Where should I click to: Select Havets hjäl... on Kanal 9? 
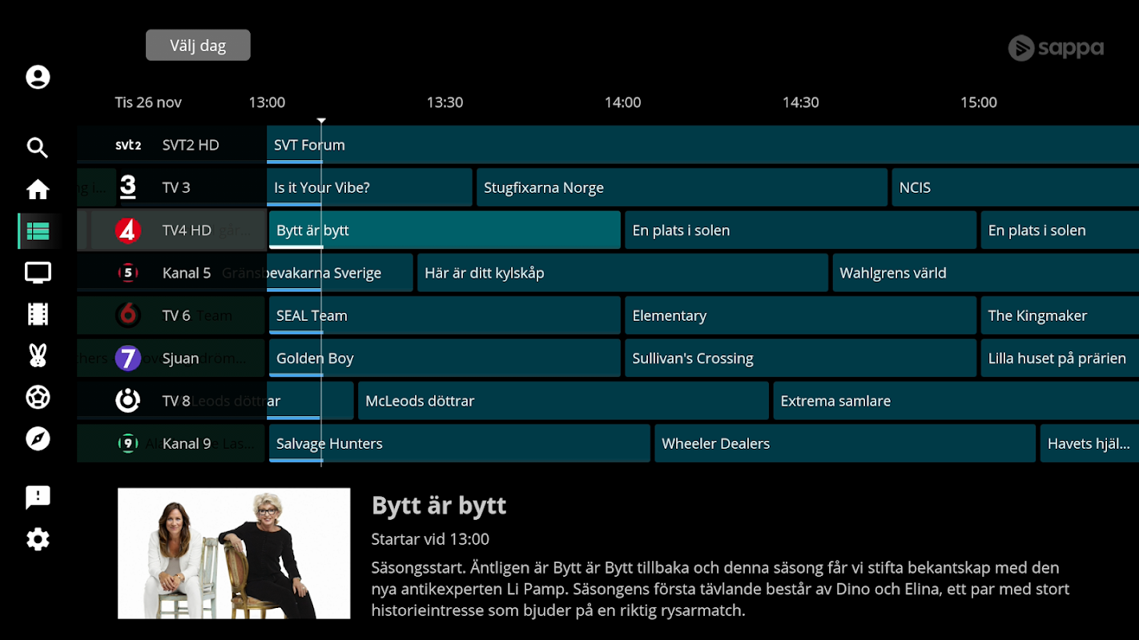coord(1089,443)
